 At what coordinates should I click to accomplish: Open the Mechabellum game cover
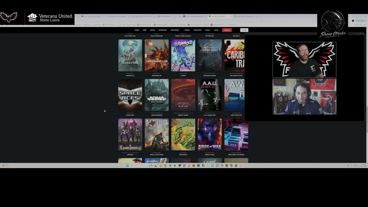[157, 55]
